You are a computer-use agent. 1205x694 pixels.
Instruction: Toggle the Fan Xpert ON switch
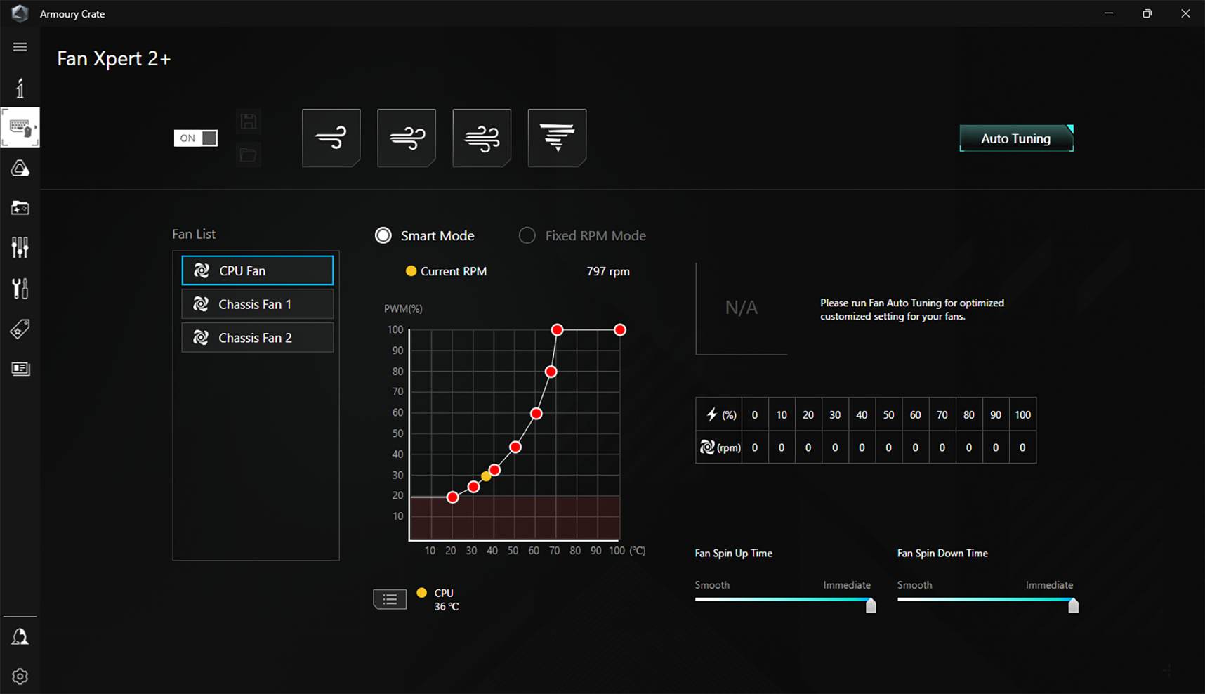click(195, 138)
